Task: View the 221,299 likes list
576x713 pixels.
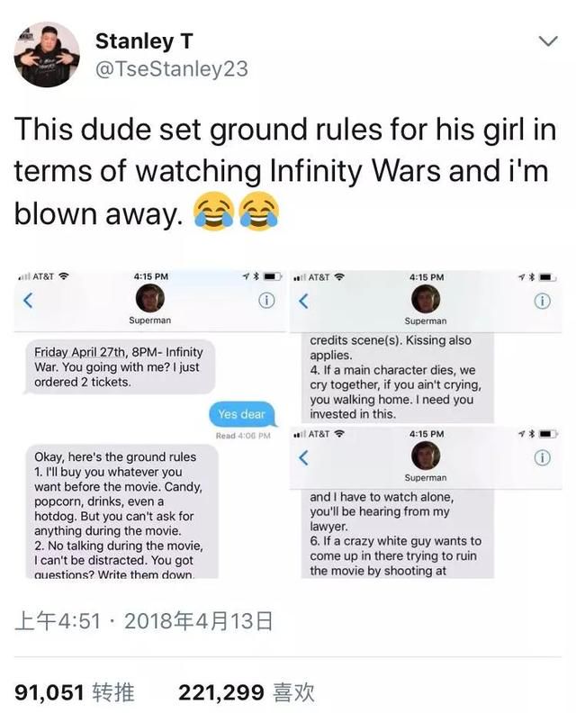Action: 246,692
